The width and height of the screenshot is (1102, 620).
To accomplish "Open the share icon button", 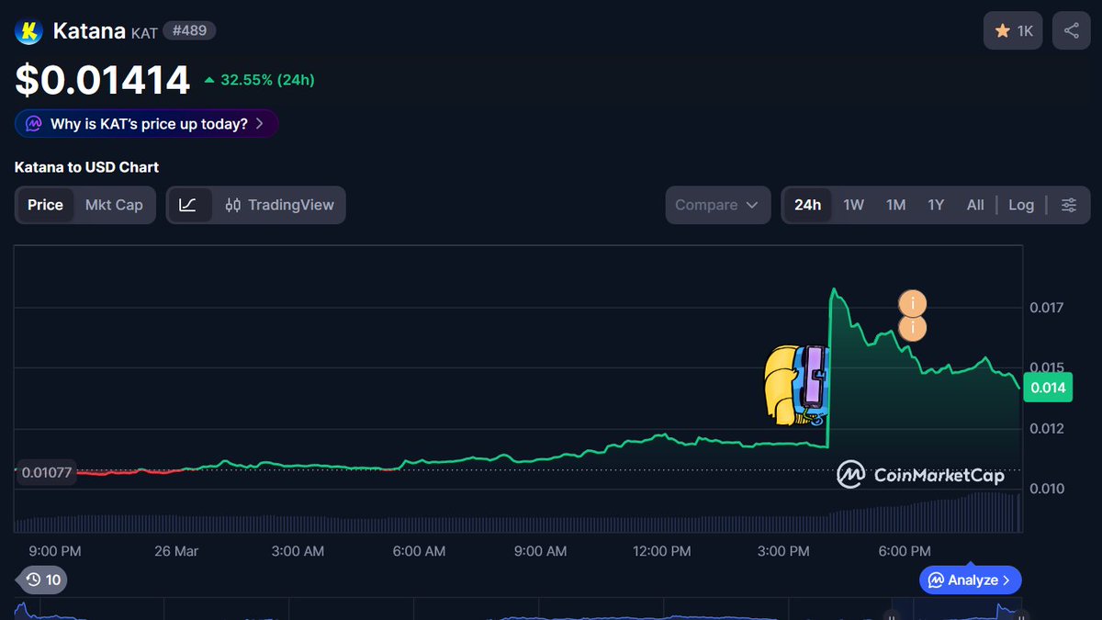I will click(1071, 31).
